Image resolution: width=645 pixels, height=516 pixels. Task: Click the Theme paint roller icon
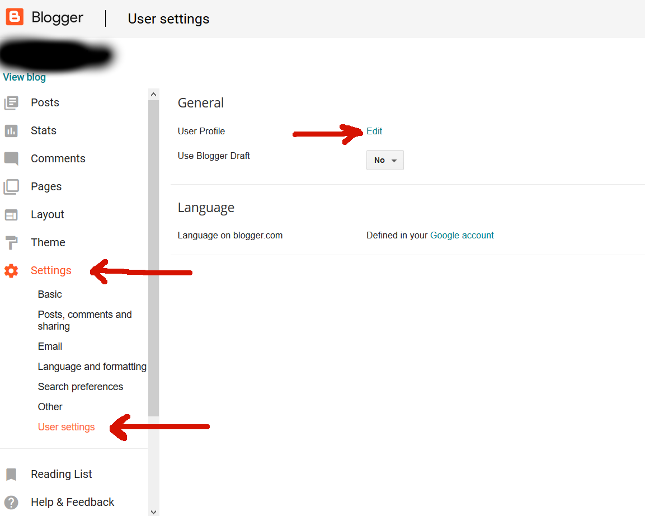click(12, 243)
